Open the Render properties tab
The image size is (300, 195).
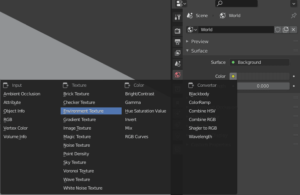click(178, 31)
